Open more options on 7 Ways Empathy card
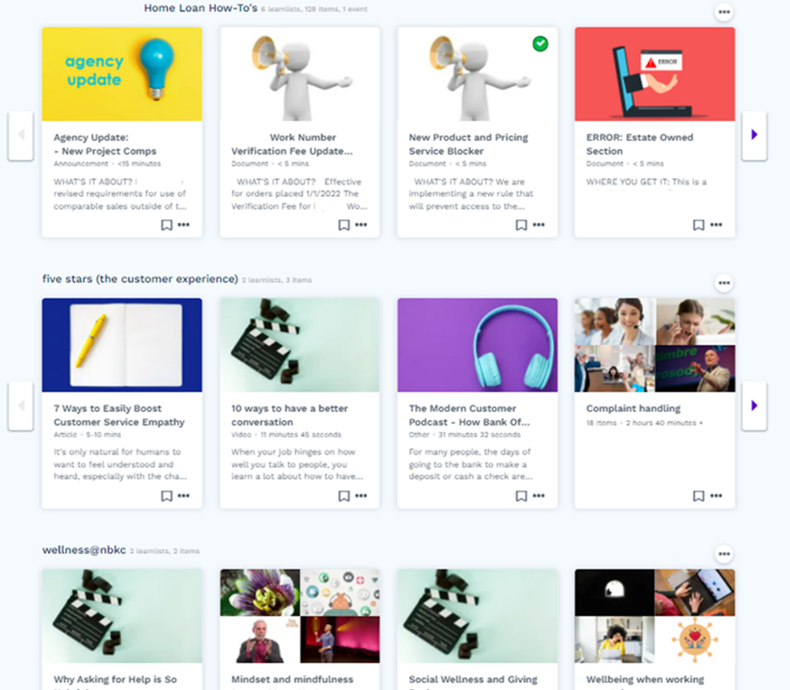This screenshot has height=690, width=790. click(x=184, y=496)
